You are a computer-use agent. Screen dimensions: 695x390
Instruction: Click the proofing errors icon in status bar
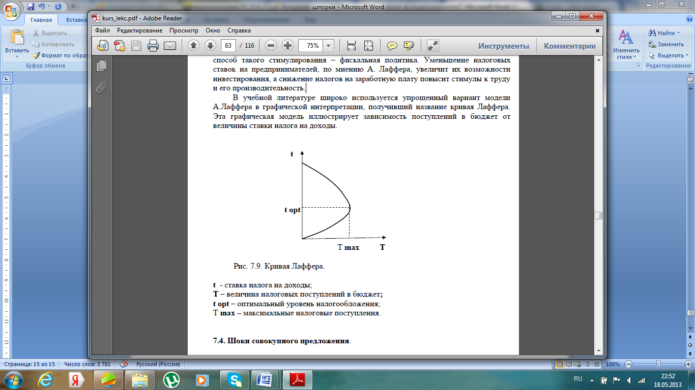(124, 364)
